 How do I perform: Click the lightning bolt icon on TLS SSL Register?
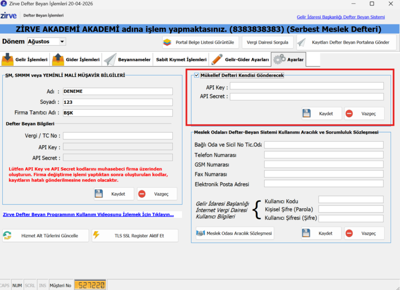[x=96, y=235]
